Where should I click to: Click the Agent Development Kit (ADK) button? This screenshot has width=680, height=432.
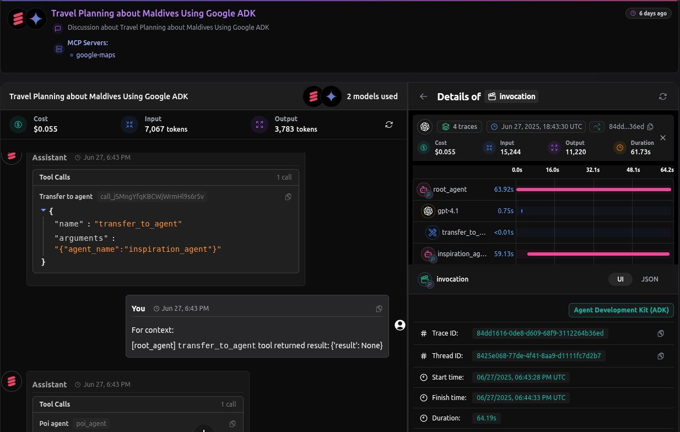click(x=621, y=310)
